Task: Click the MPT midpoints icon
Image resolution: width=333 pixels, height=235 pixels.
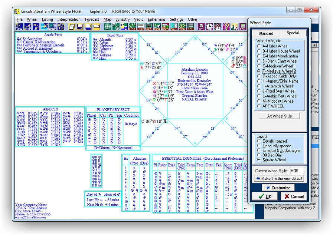Action: (x=132, y=27)
